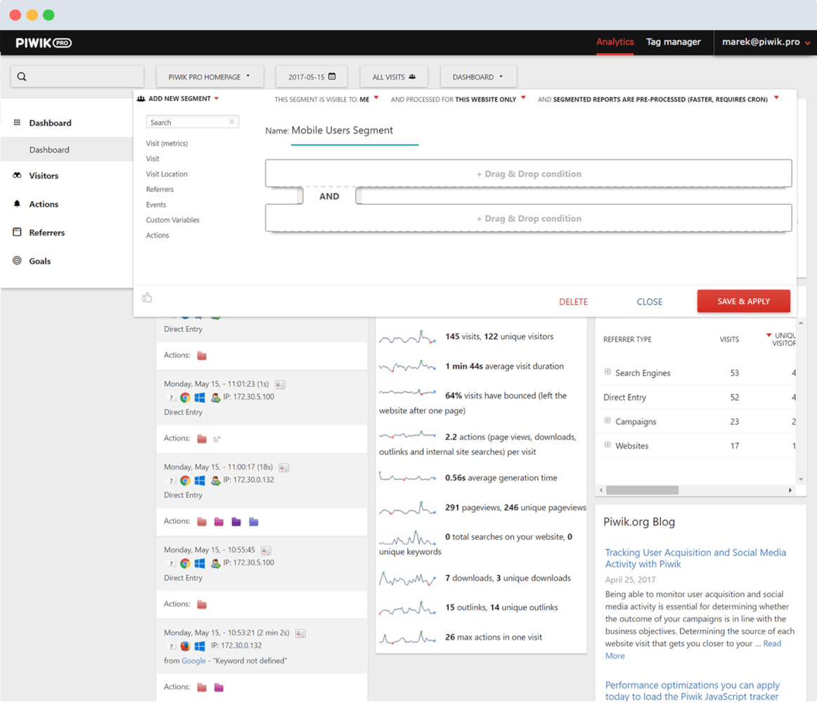Click the Chrome icon in the 11:01:23 visit
817x703 pixels.
[x=185, y=398]
